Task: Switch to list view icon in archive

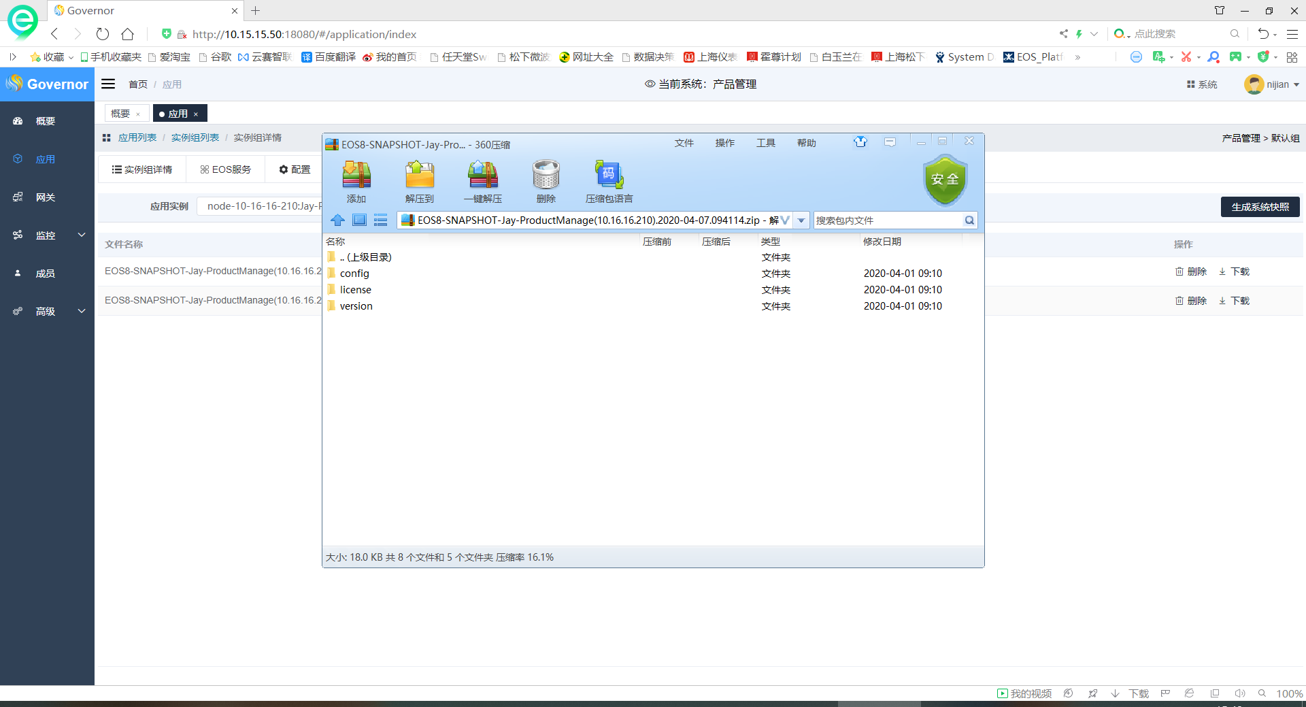Action: coord(381,220)
